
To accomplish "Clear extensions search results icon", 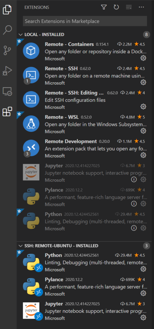I will tap(129, 7).
